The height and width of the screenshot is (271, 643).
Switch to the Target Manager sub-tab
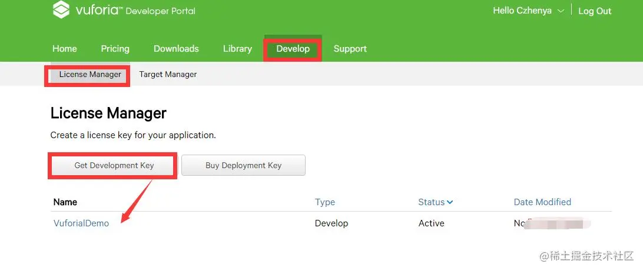click(x=168, y=75)
